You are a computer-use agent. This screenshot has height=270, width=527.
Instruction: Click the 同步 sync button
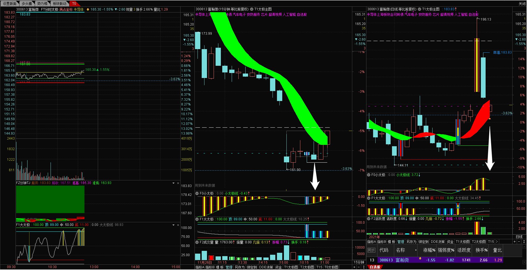click(x=371, y=250)
